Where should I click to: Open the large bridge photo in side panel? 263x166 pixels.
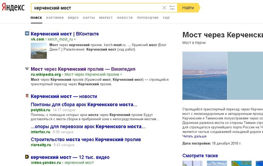tap(205, 76)
